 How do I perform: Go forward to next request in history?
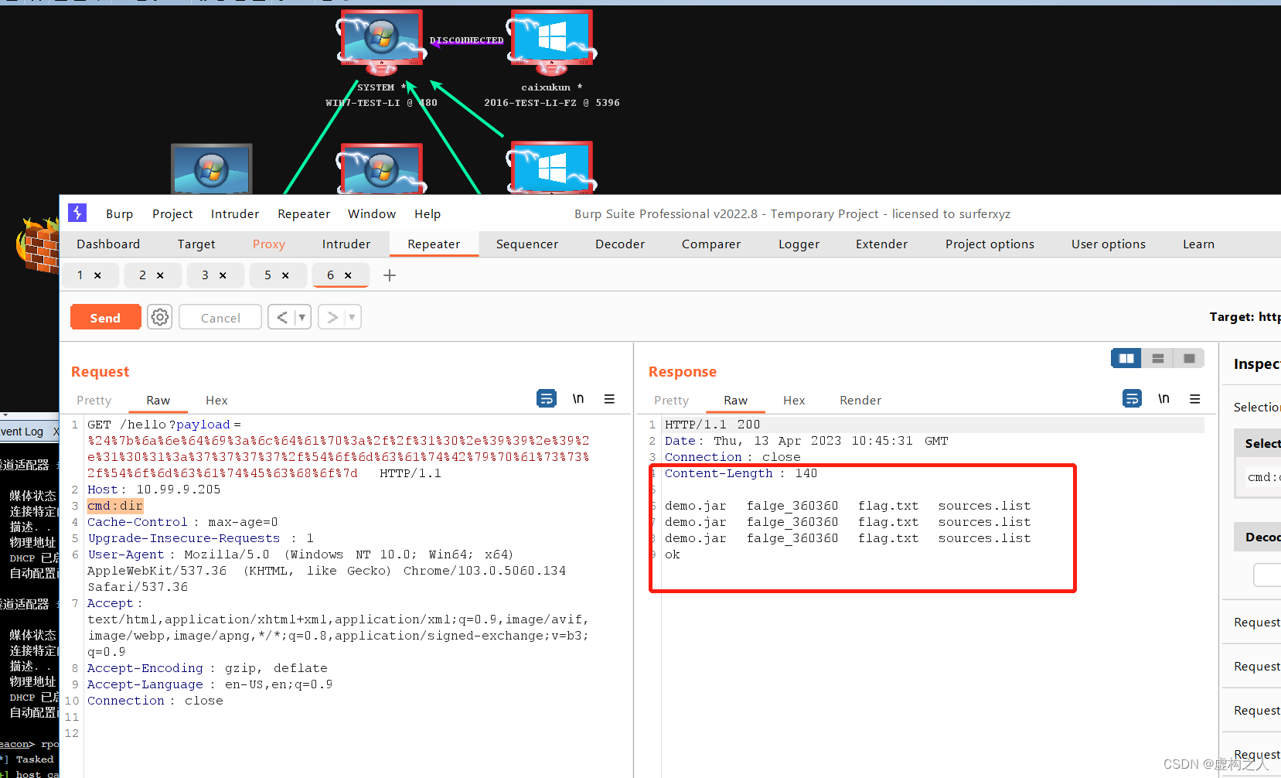(332, 317)
